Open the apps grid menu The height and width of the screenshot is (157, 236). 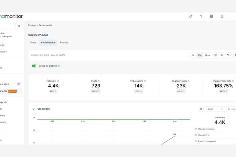coord(212,16)
